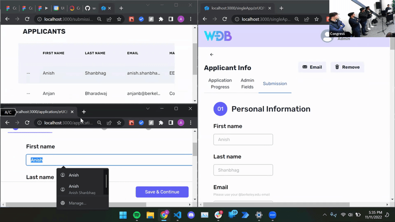Click the purple Chrome profile avatar icon
Image resolution: width=395 pixels, height=222 pixels.
(x=181, y=123)
